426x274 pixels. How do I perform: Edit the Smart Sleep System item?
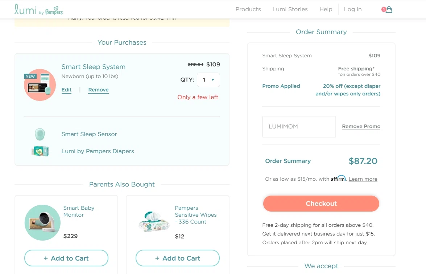pos(66,90)
